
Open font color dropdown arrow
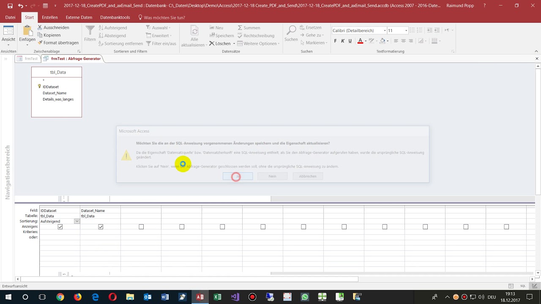[366, 41]
